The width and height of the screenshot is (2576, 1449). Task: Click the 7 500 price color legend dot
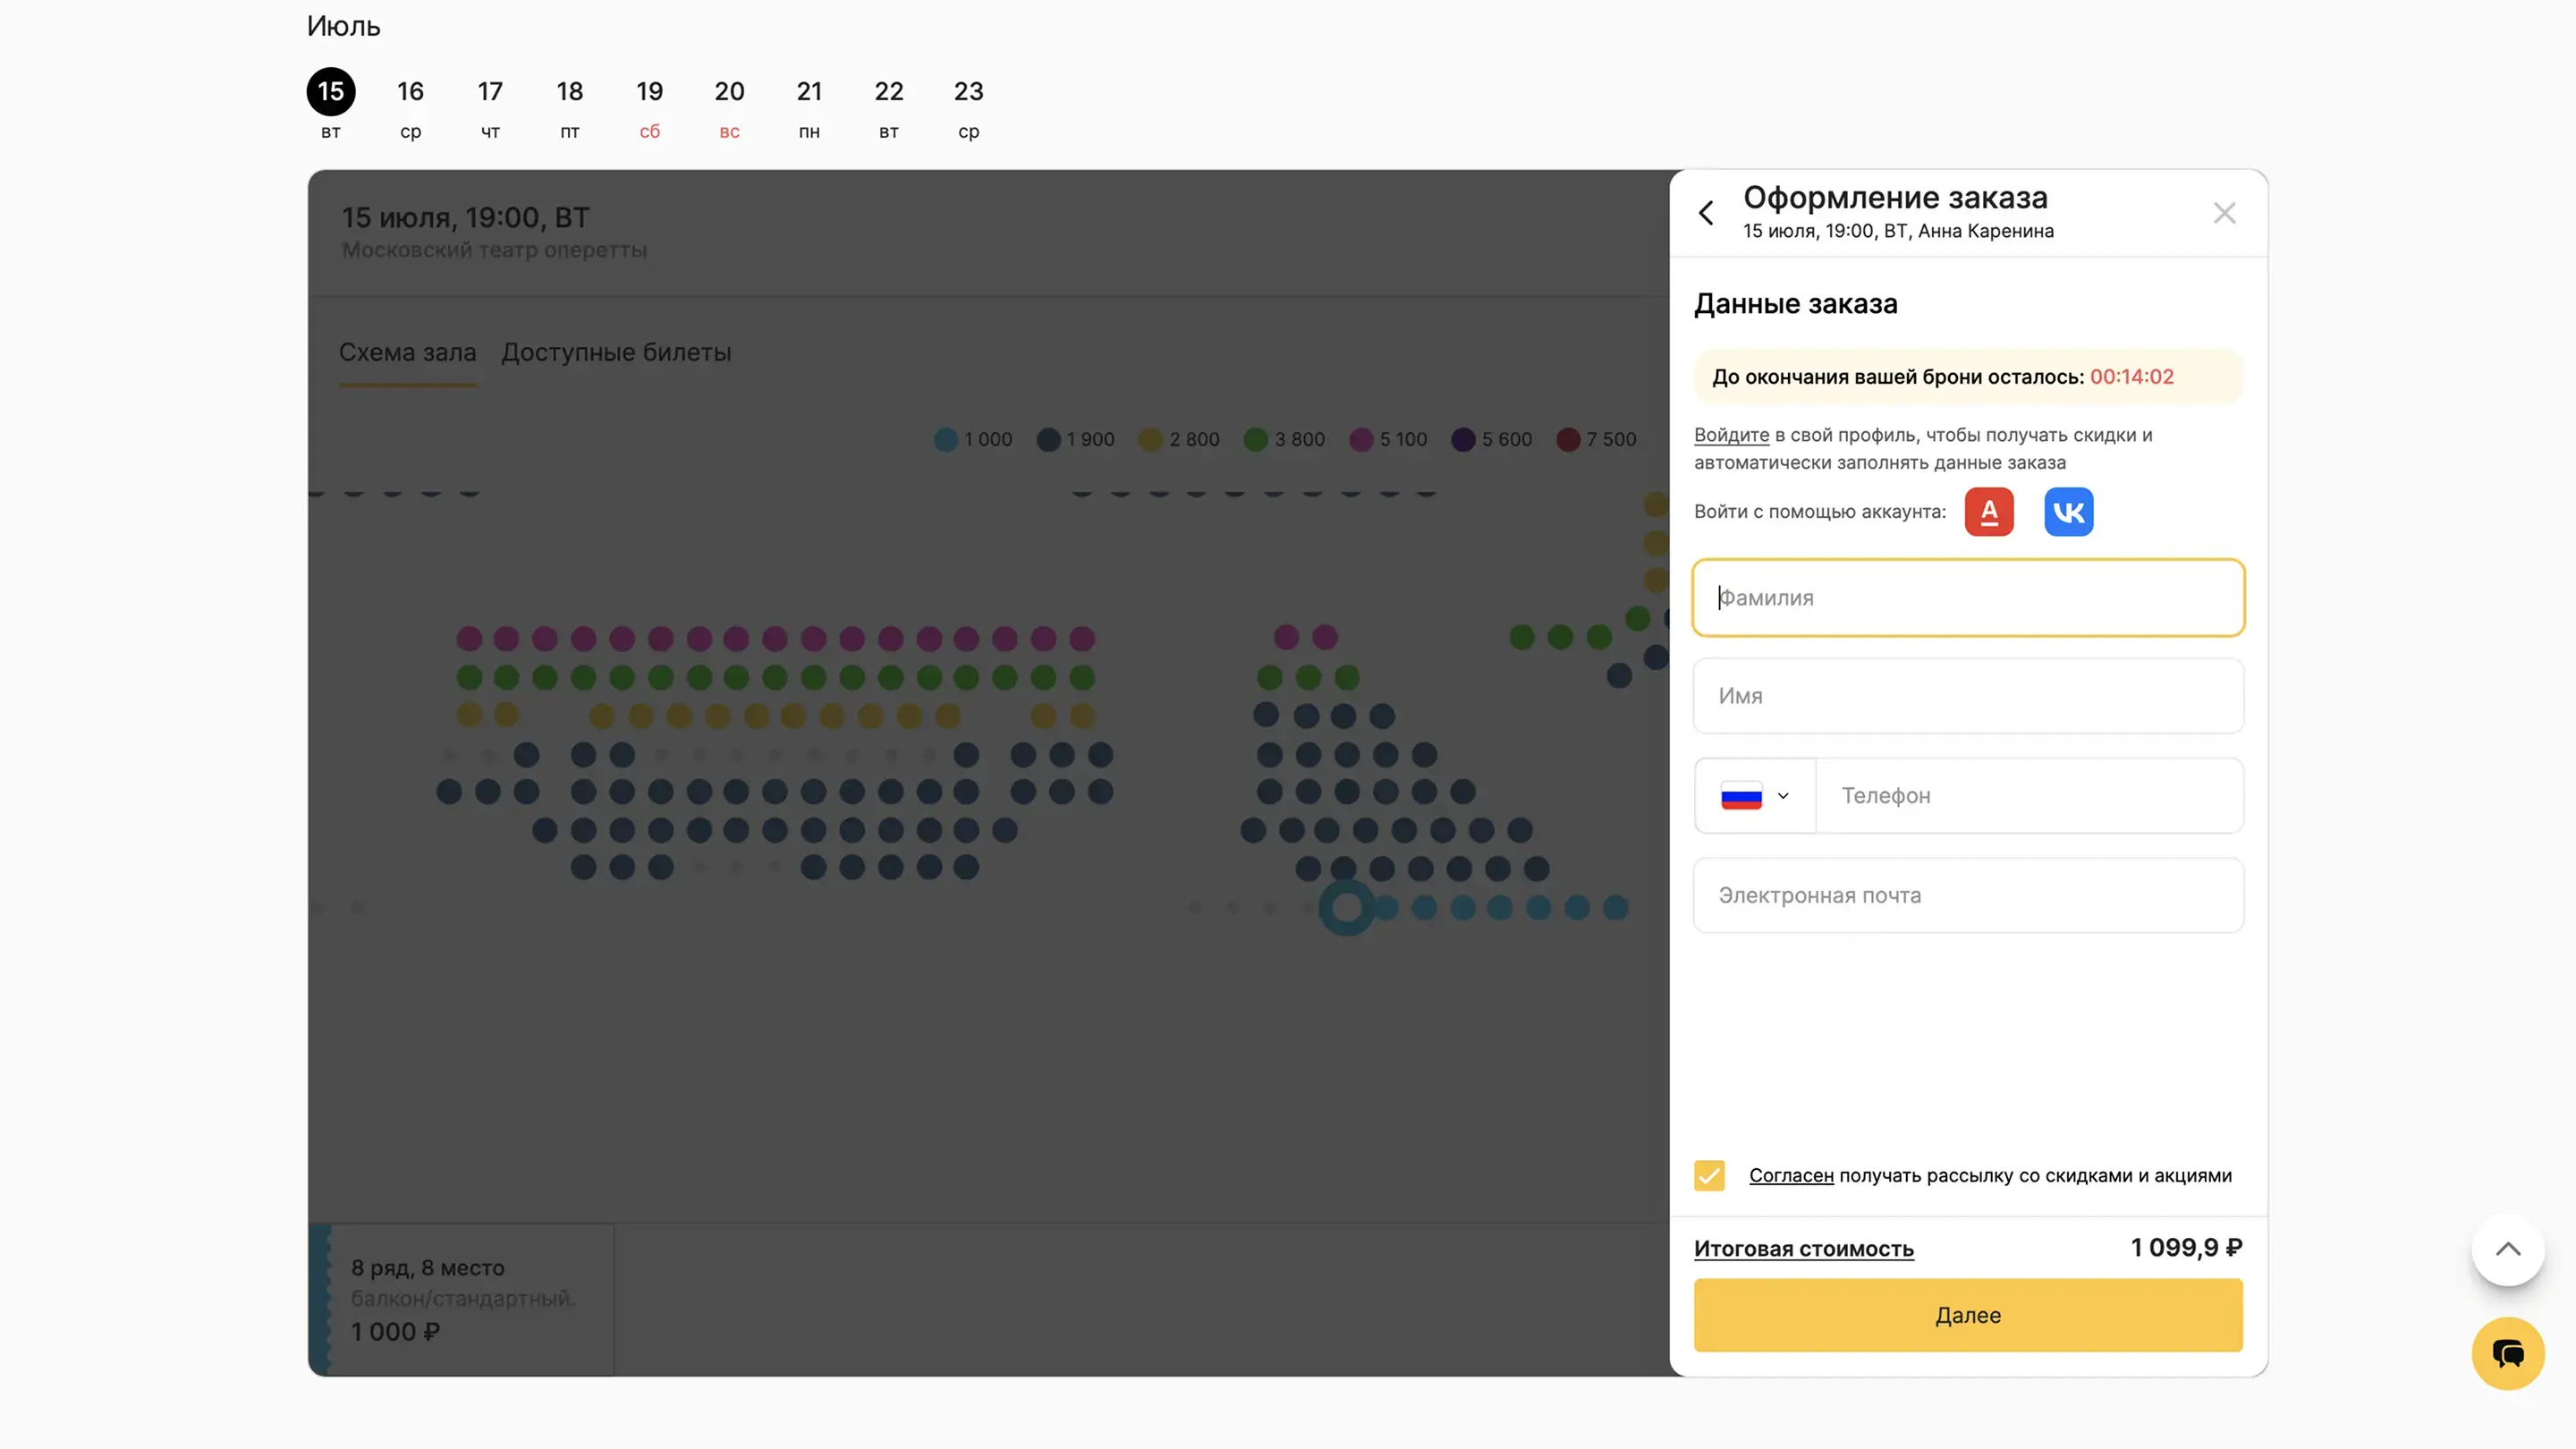click(1567, 440)
